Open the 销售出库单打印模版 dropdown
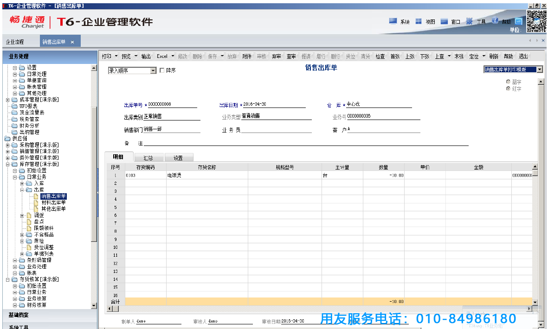Viewport: 548px width, 329px height. point(540,70)
